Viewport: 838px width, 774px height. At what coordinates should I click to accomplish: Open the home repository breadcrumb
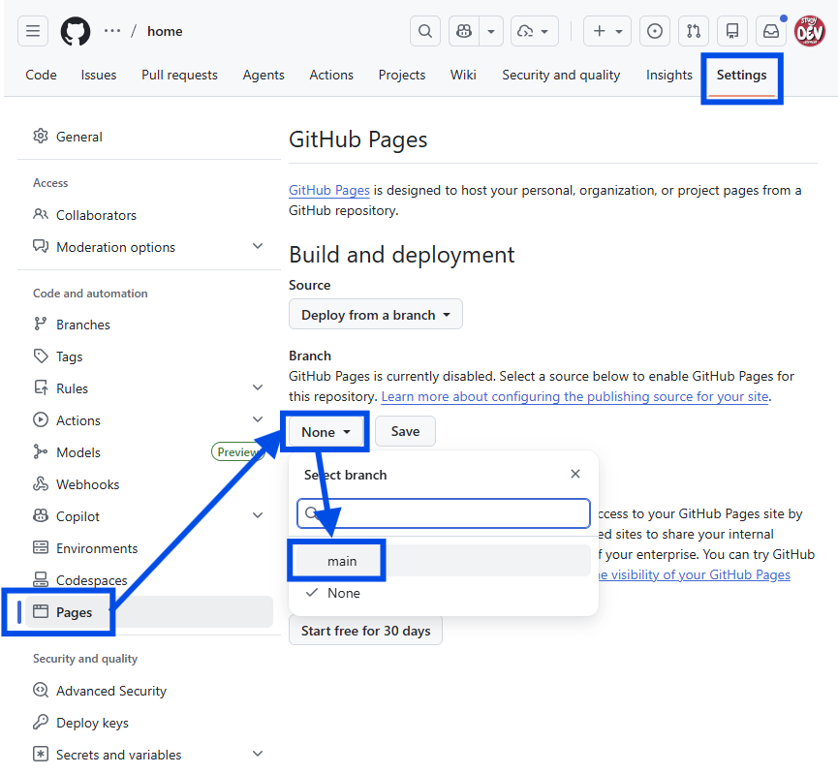165,32
